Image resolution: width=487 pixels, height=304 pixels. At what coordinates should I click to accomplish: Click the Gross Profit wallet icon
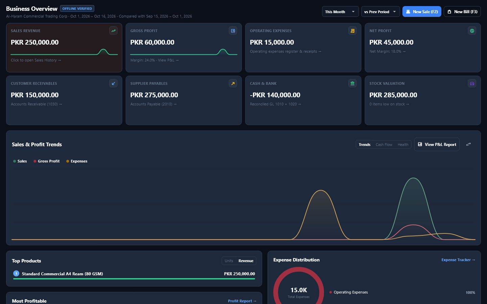point(233,31)
